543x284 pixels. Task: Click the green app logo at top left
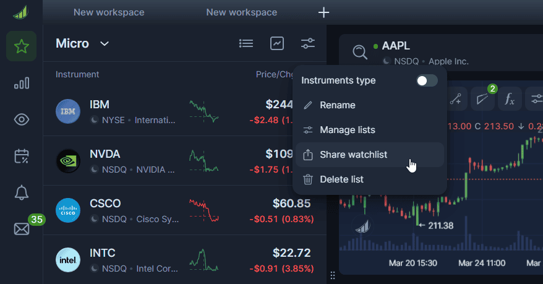tap(21, 12)
